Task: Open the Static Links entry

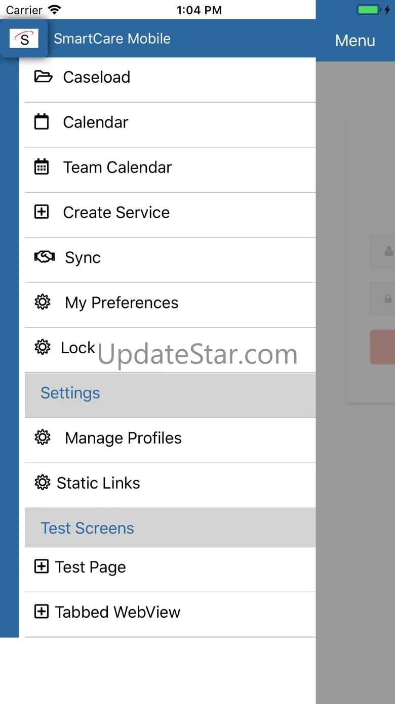Action: tap(98, 483)
